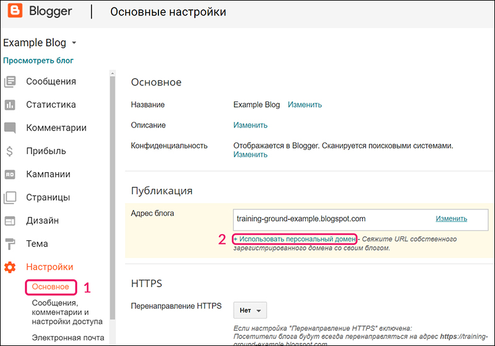
Task: Click the Campaigns (Кампании) AD icon
Action: click(10, 175)
